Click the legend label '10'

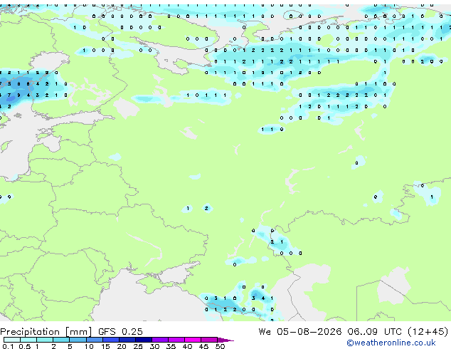click(89, 346)
